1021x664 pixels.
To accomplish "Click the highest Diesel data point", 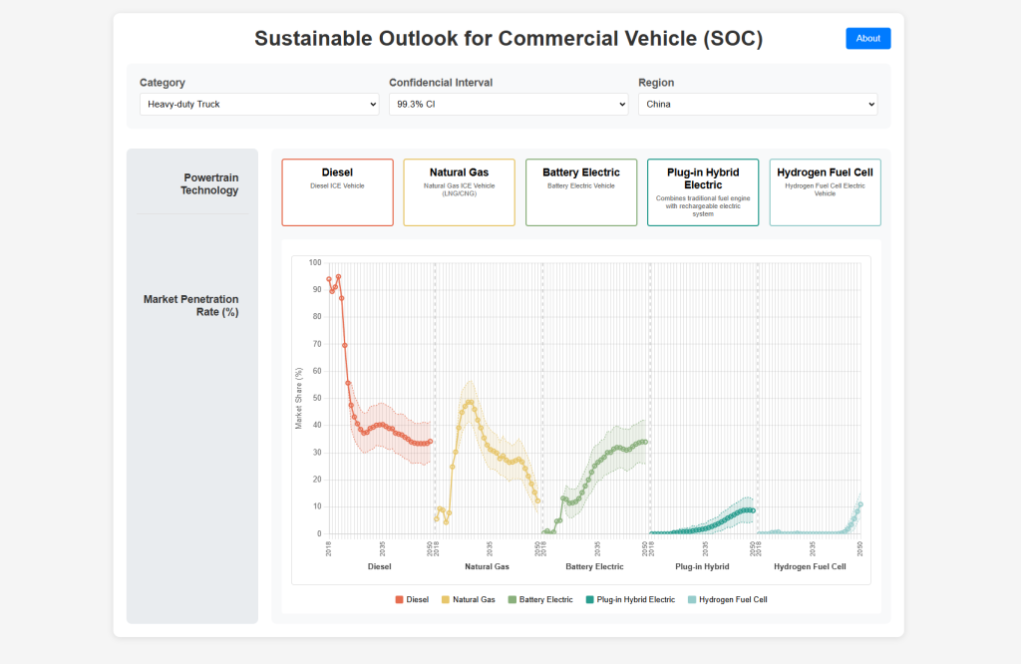I will click(338, 276).
